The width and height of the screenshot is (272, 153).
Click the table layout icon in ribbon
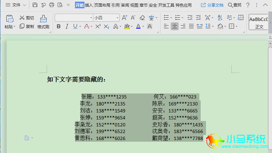[241, 18]
